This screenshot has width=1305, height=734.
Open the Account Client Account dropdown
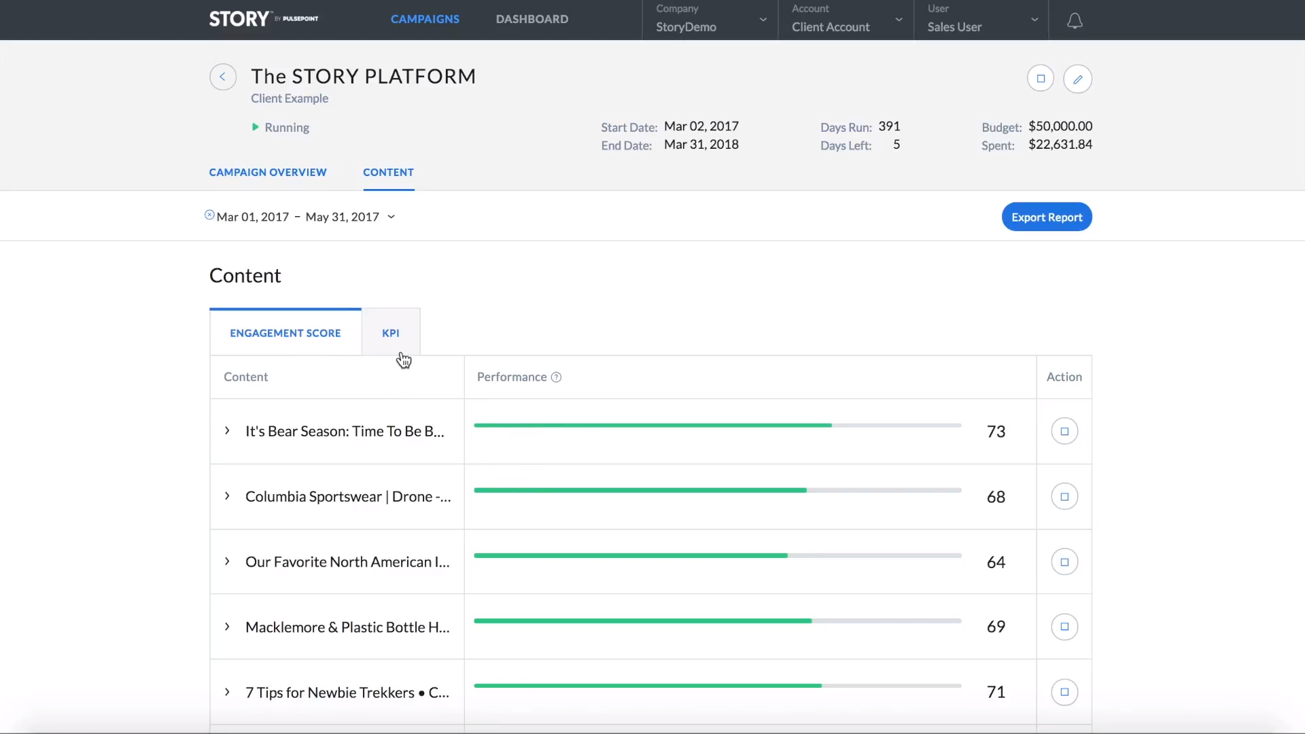[x=846, y=20]
